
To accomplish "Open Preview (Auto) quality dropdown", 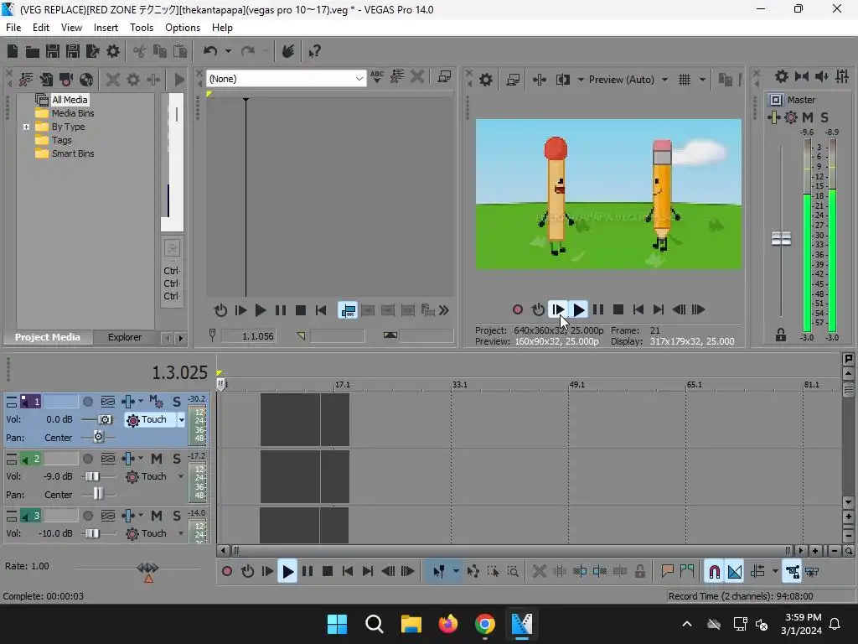I will (x=664, y=80).
